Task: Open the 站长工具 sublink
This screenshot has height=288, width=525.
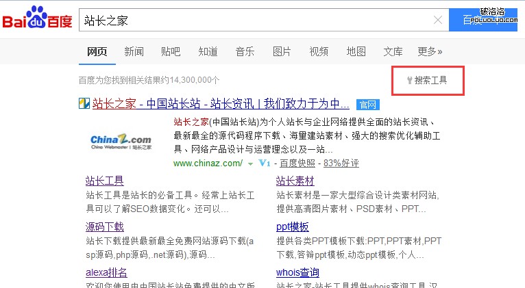Action: tap(104, 181)
